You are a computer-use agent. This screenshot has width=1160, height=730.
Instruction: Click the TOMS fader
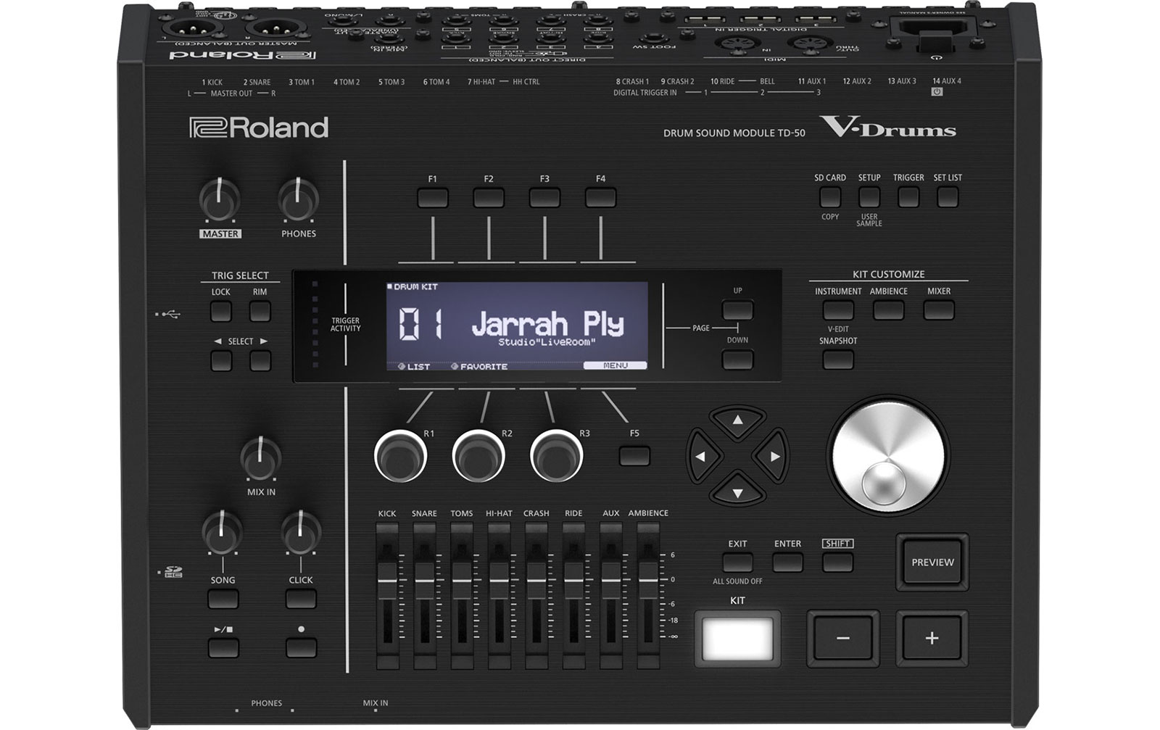click(461, 581)
